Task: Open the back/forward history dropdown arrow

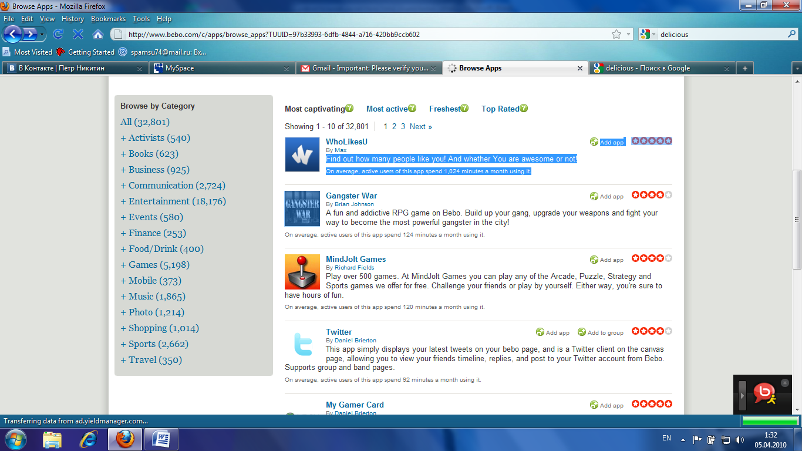Action: (42, 35)
